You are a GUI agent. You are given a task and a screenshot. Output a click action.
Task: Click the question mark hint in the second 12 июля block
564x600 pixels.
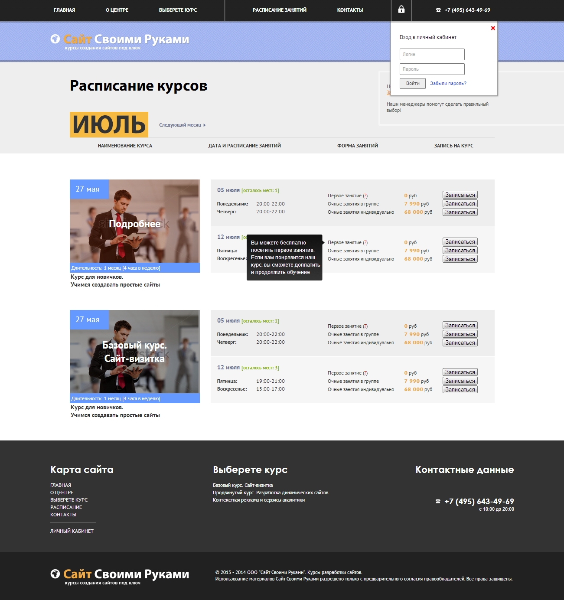click(x=365, y=373)
